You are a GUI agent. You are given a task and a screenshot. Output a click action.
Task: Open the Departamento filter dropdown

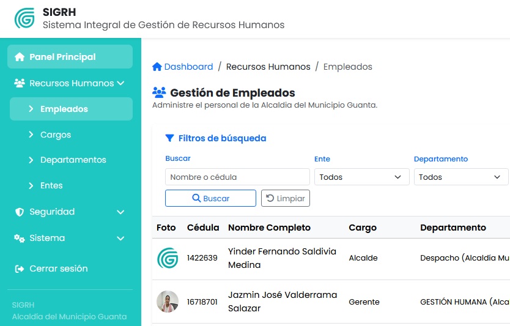click(x=461, y=177)
